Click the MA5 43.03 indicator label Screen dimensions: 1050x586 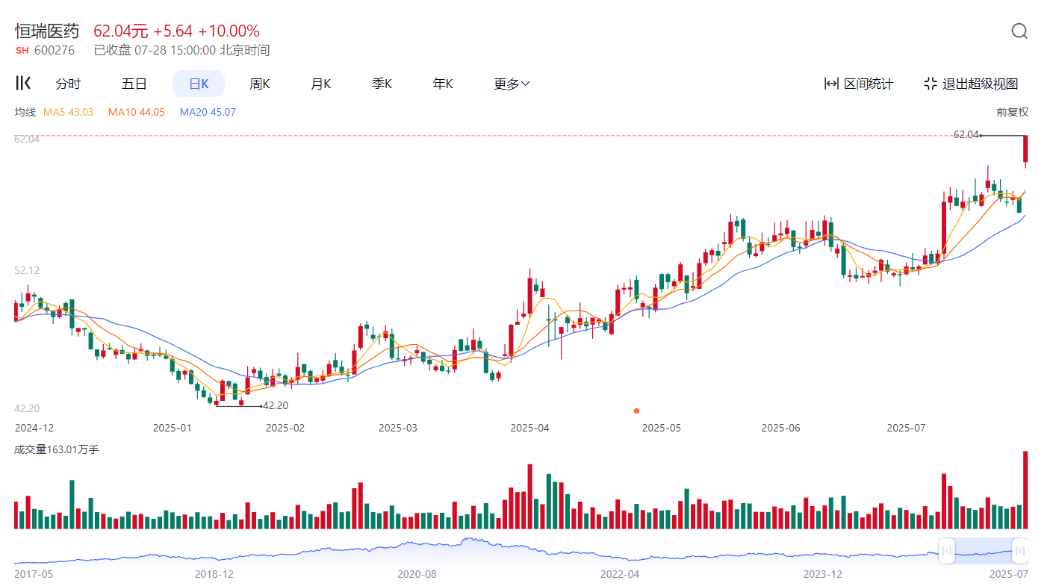tap(68, 112)
